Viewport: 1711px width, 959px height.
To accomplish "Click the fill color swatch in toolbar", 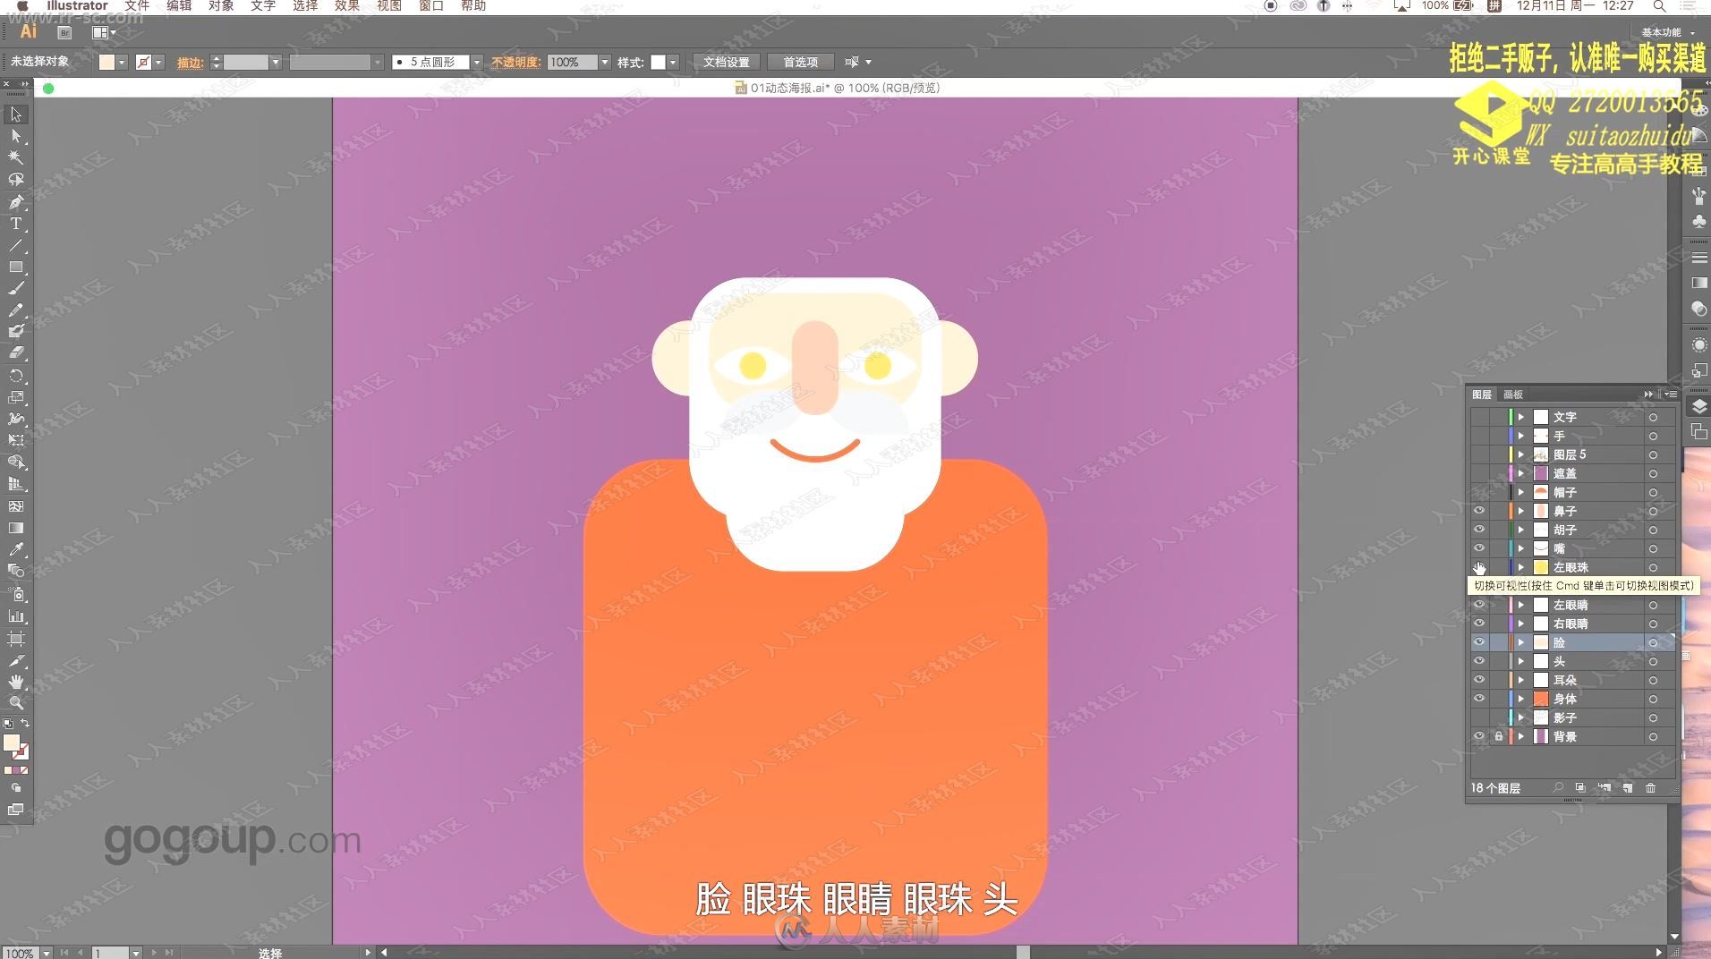I will [11, 743].
